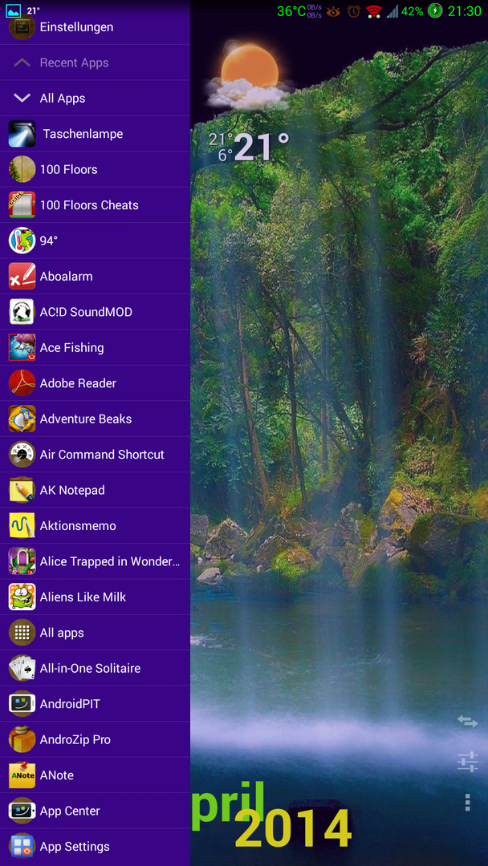Tap the swap arrows icon on wallpaper
This screenshot has height=866, width=488.
click(467, 722)
